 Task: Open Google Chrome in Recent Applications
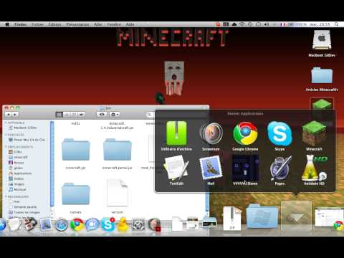point(245,136)
